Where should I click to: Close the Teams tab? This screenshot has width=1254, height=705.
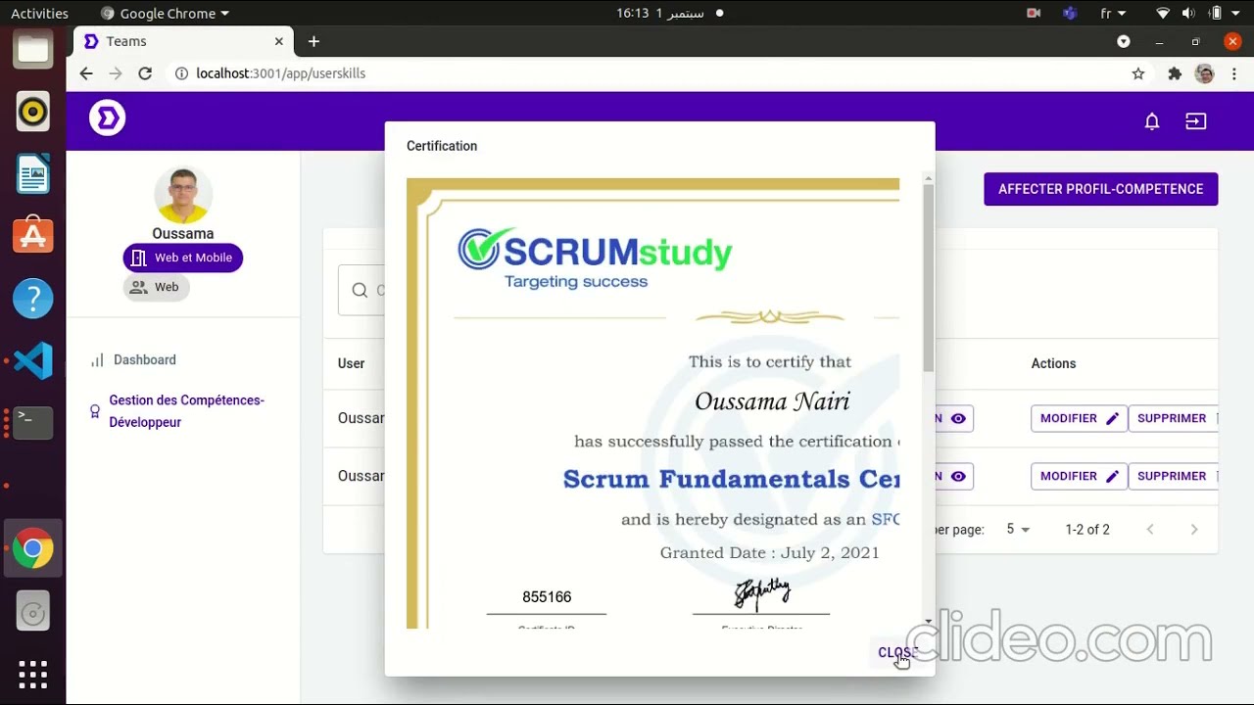tap(278, 41)
